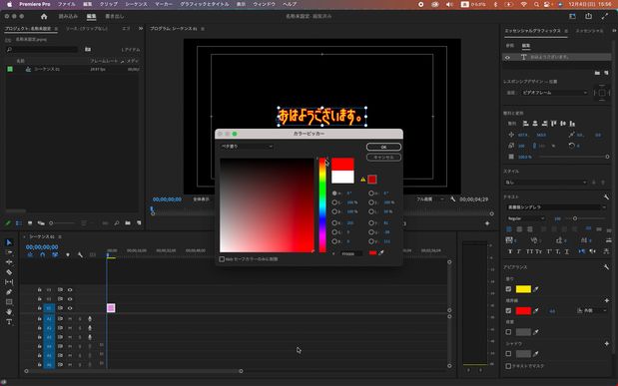Screen dimensions: 618x386
Task: Select the Razor tool
Action: [9, 272]
